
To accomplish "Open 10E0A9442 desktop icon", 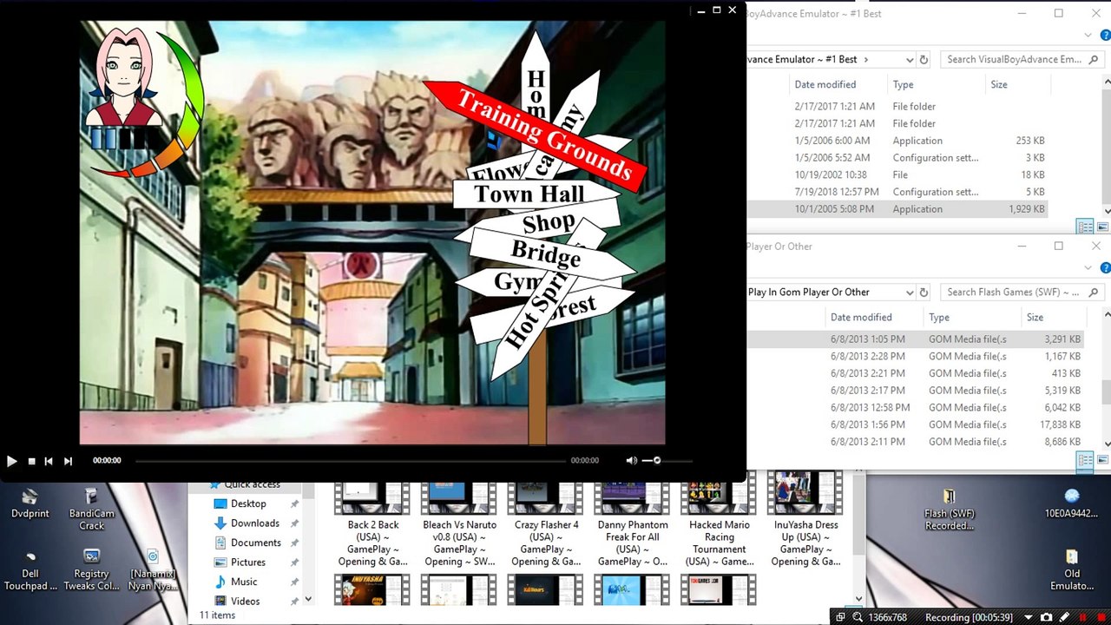I will (x=1071, y=503).
